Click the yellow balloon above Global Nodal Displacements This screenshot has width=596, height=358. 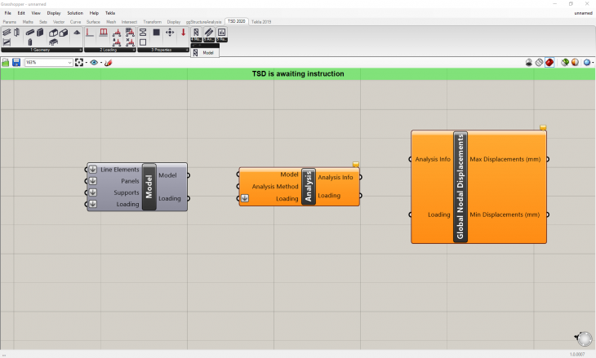click(543, 127)
